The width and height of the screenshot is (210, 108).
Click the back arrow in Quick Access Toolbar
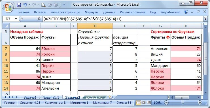tap(50, 5)
